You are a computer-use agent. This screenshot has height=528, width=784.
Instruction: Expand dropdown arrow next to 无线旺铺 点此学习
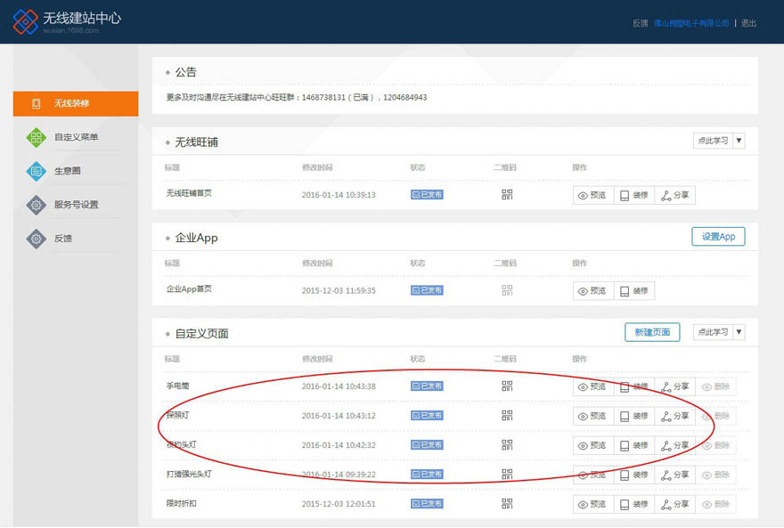pos(739,141)
